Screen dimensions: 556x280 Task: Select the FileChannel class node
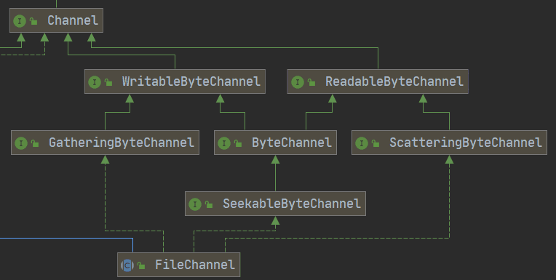pos(179,265)
